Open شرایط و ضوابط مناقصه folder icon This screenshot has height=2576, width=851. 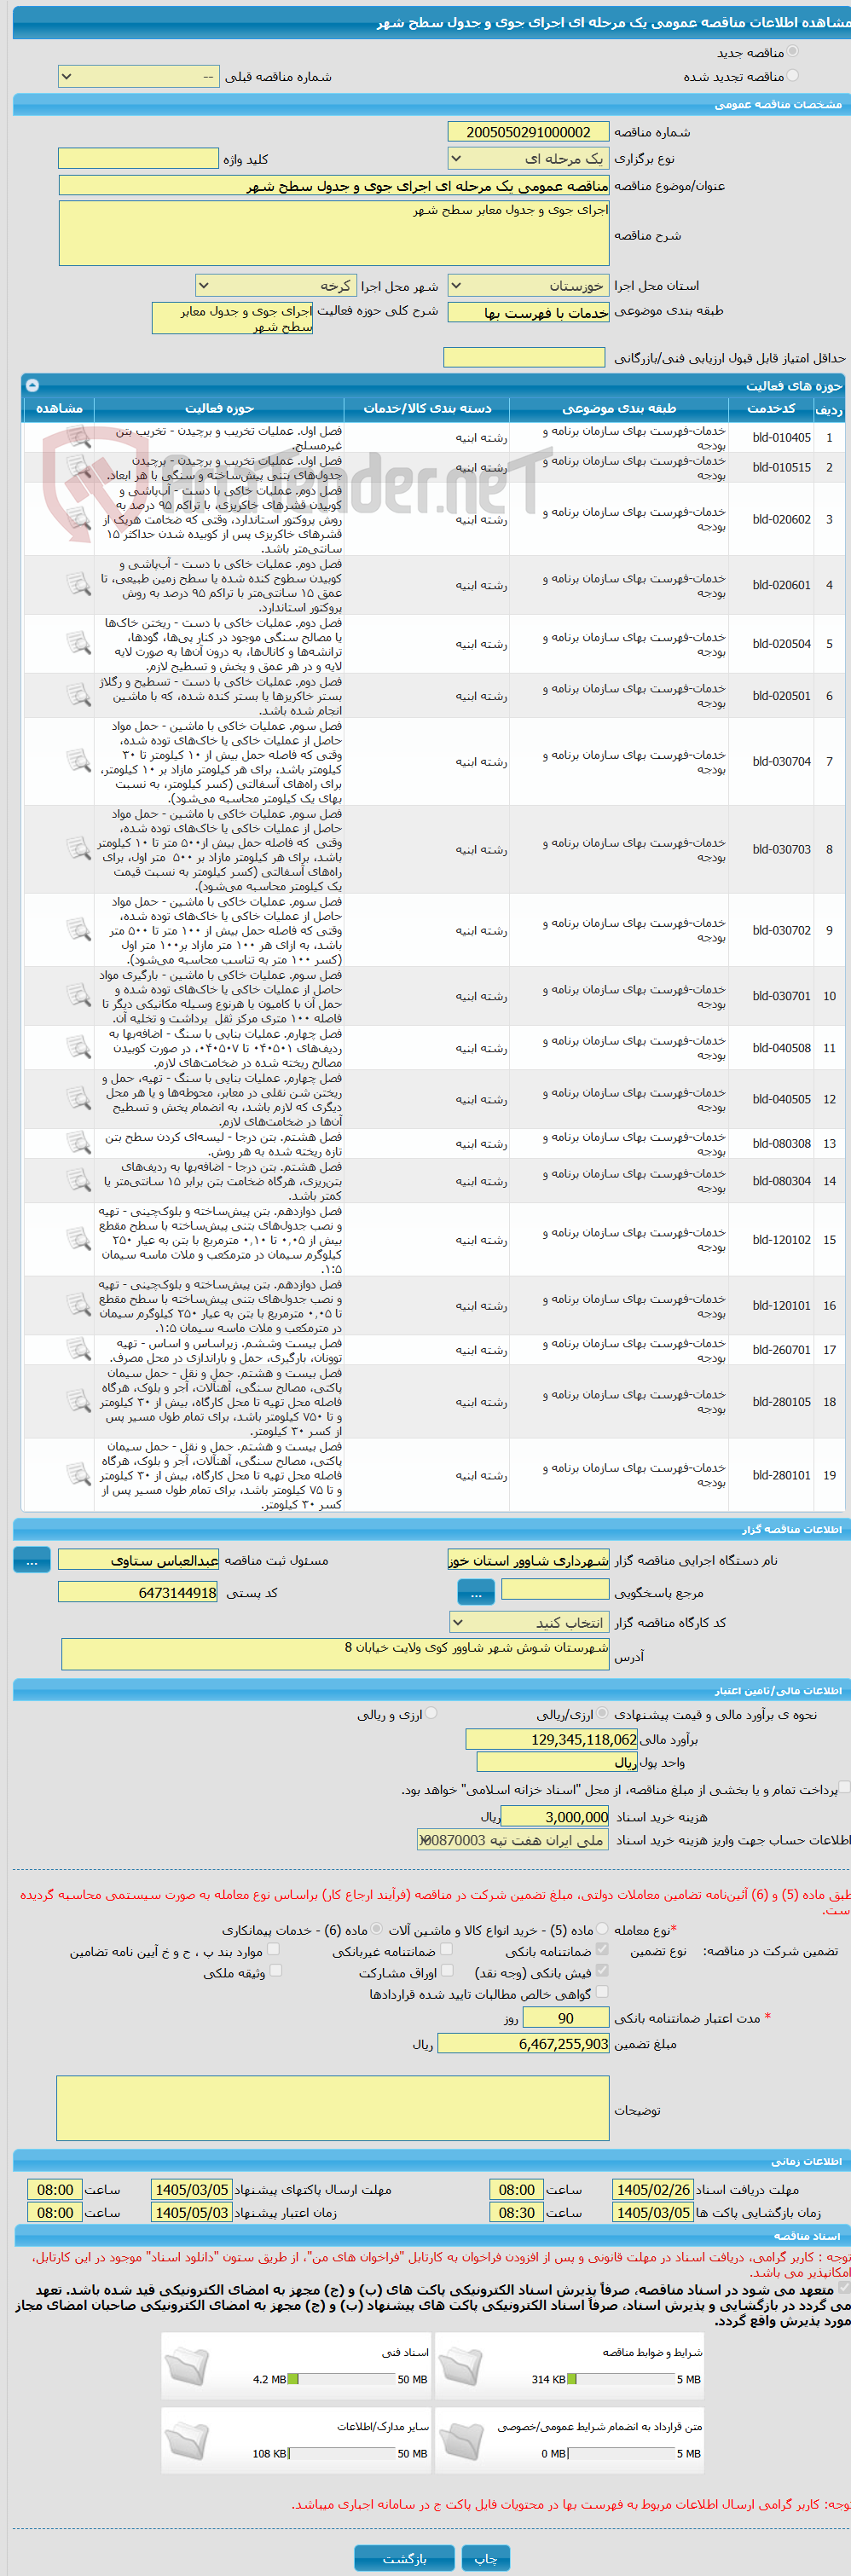tap(460, 2367)
